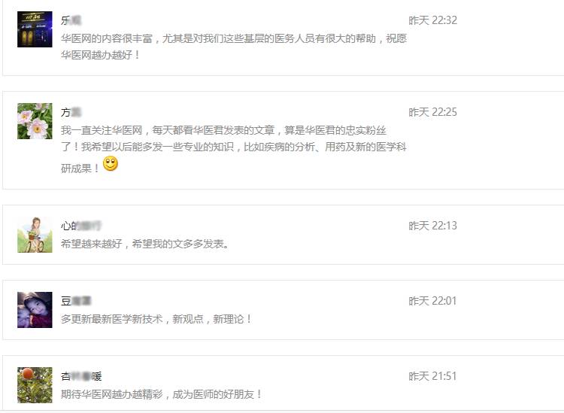Select the 昨天 21:51 timestamp
The height and width of the screenshot is (413, 564).
click(x=432, y=376)
